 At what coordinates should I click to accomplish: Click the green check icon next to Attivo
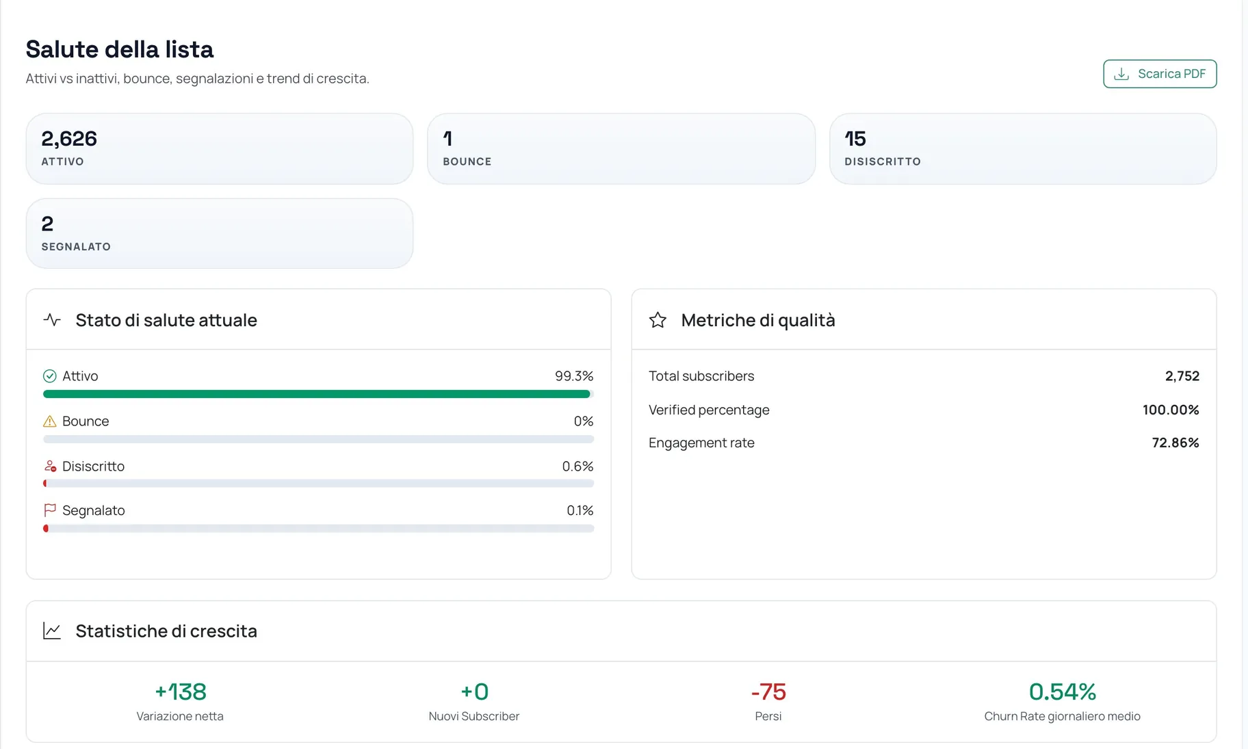coord(50,376)
